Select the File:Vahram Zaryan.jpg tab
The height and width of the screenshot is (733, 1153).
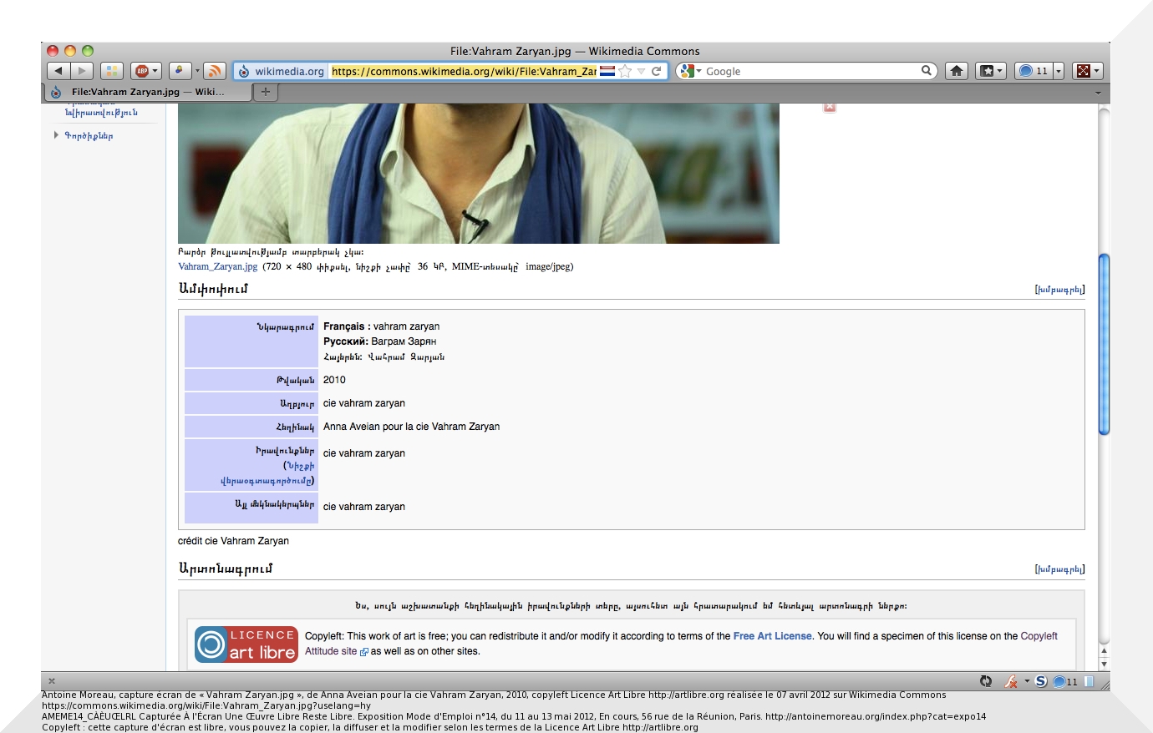pyautogui.click(x=146, y=92)
